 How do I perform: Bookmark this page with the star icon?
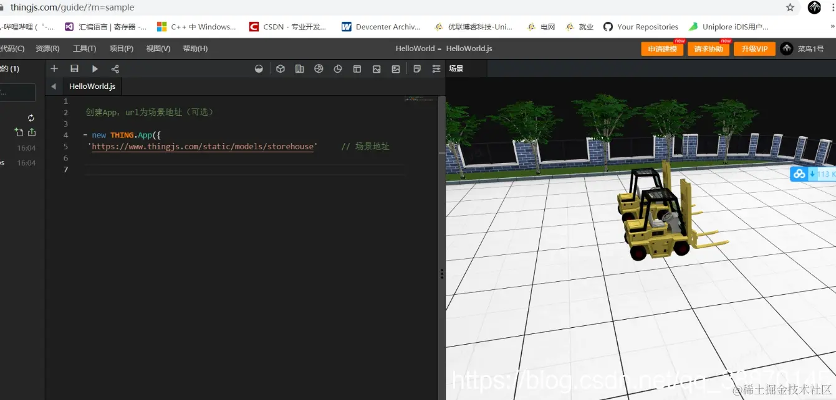(x=790, y=7)
